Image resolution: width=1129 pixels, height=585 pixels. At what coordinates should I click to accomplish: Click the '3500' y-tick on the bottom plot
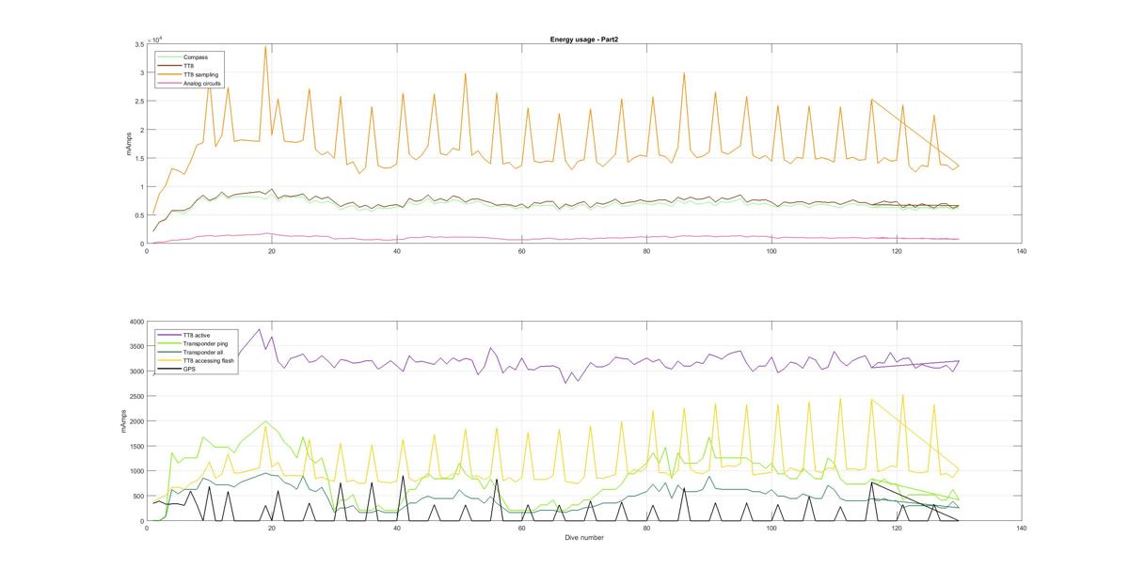(135, 347)
